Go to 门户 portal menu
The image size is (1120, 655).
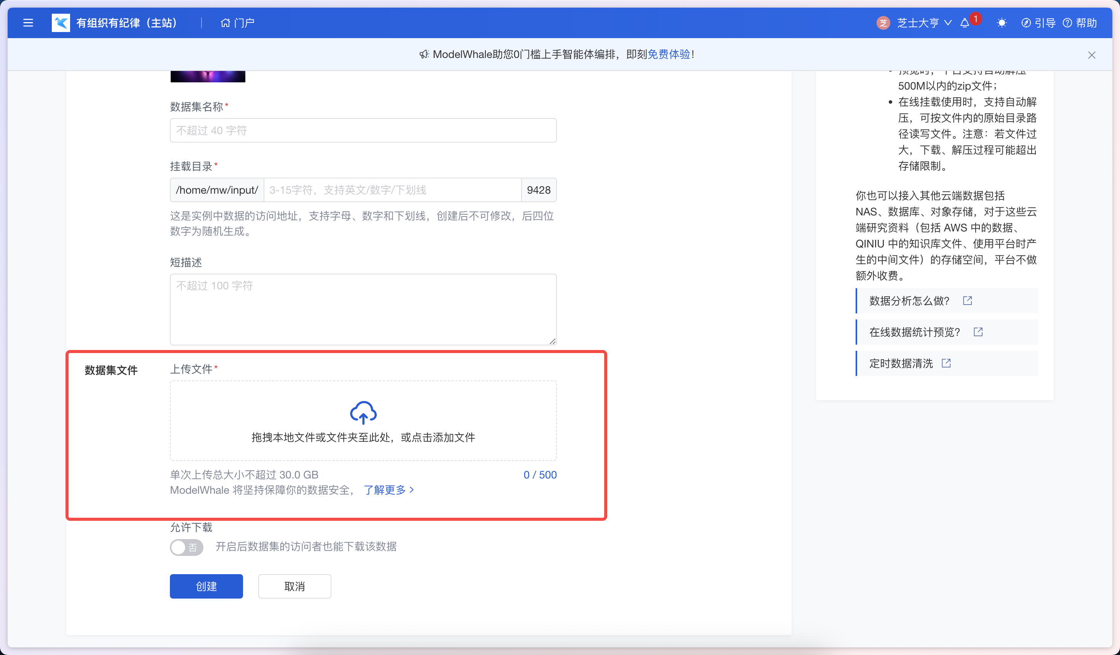coord(237,23)
